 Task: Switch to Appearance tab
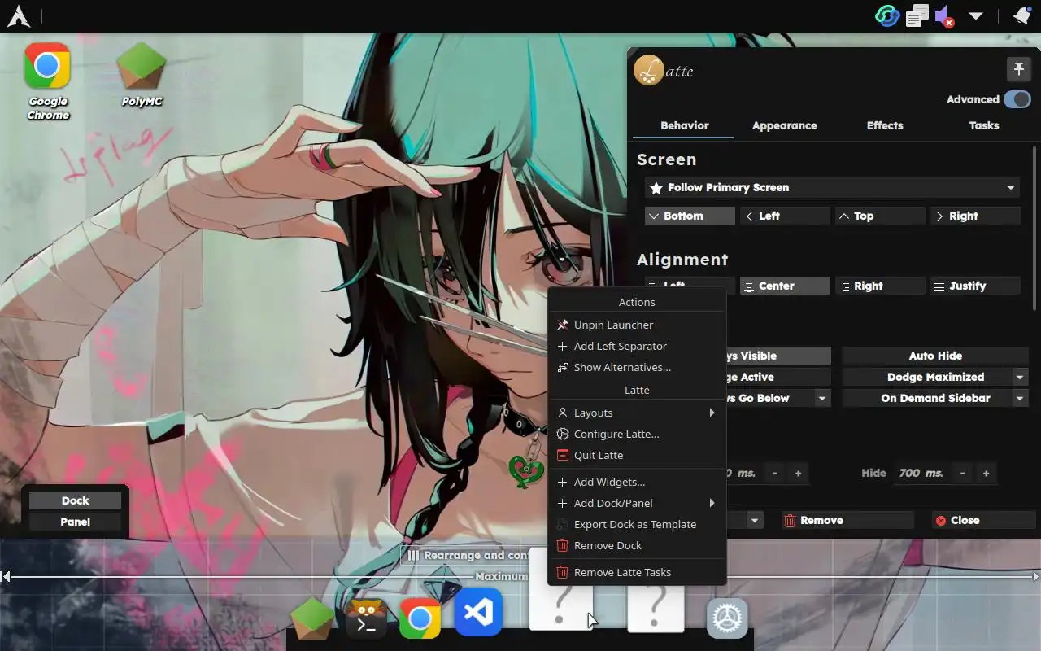coord(784,125)
